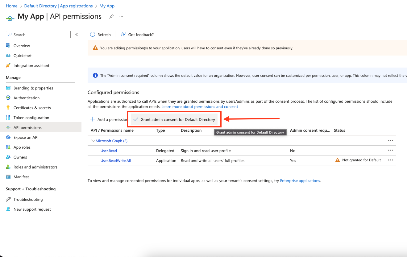This screenshot has width=407, height=257.
Task: Click the My App breadcrumb
Action: tap(107, 6)
